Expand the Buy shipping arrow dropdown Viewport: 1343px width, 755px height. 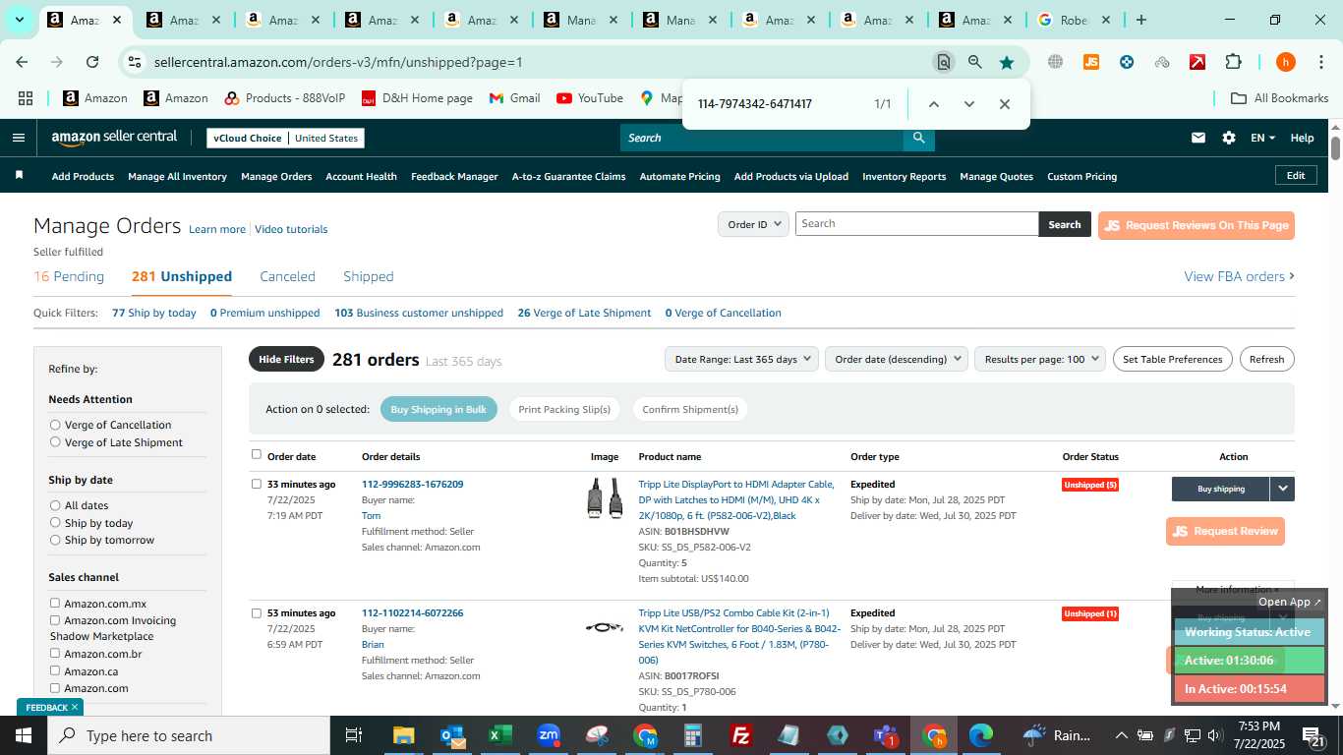(x=1282, y=489)
